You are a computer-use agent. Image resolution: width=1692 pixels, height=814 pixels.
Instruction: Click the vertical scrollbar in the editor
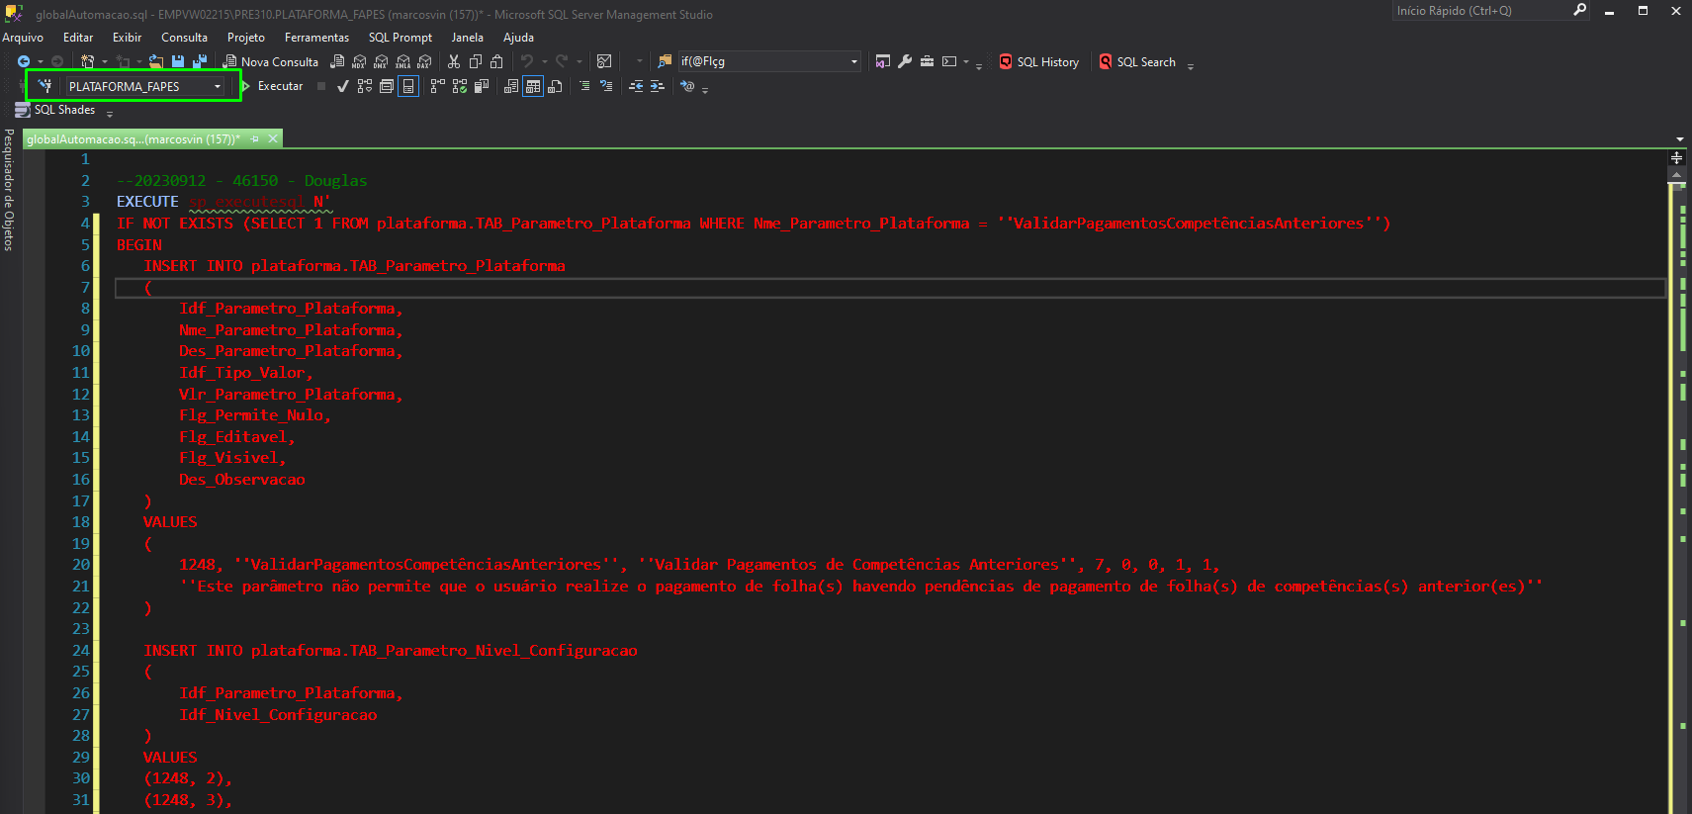(1676, 495)
